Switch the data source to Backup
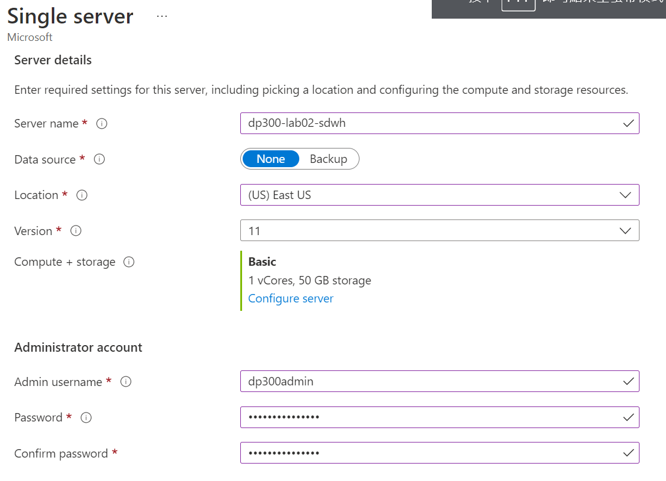The height and width of the screenshot is (481, 666). 328,159
